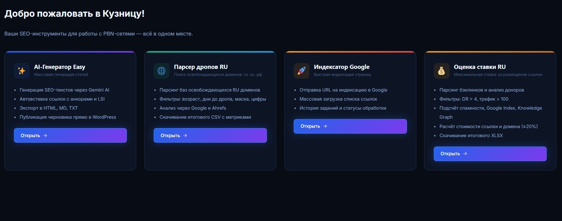The height and width of the screenshot is (221, 562).
Task: Click the sparkle icon of AI-Генератор Easy
Action: pyautogui.click(x=21, y=71)
